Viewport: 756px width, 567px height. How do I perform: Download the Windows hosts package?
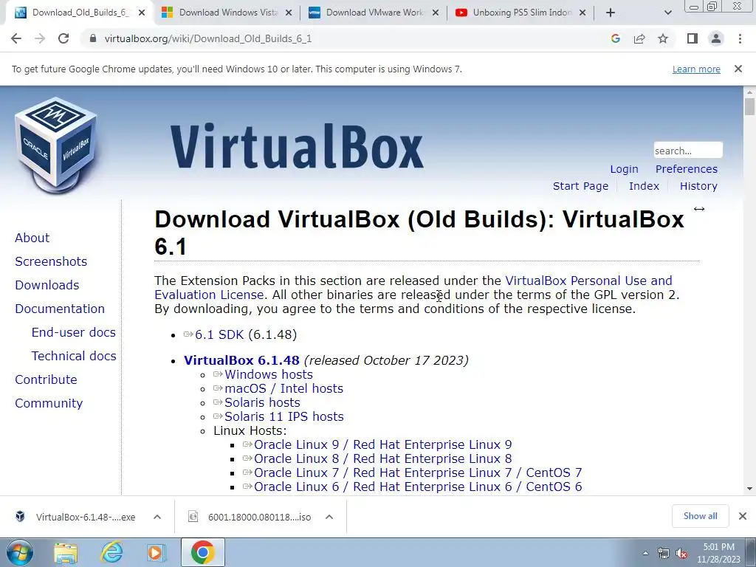click(269, 374)
